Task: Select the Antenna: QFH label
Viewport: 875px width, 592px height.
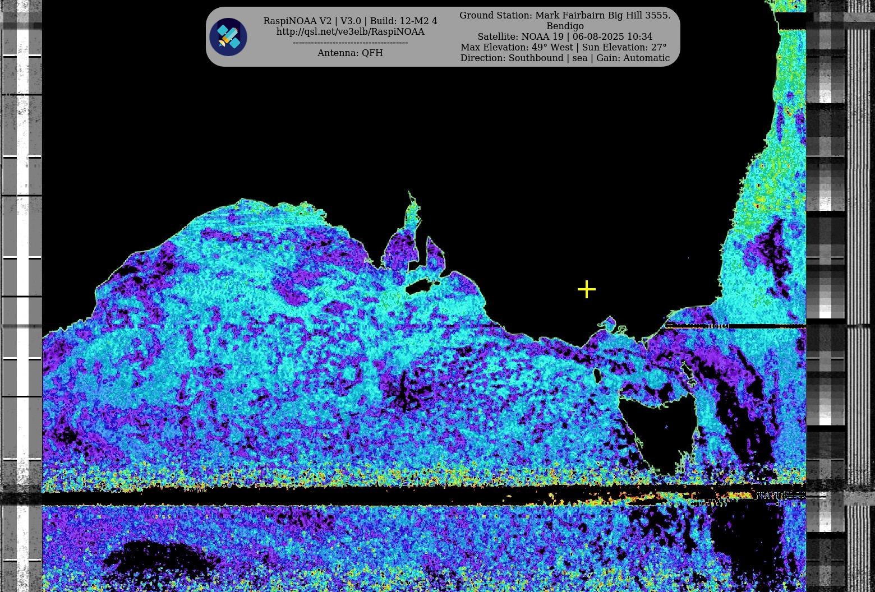Action: point(350,53)
